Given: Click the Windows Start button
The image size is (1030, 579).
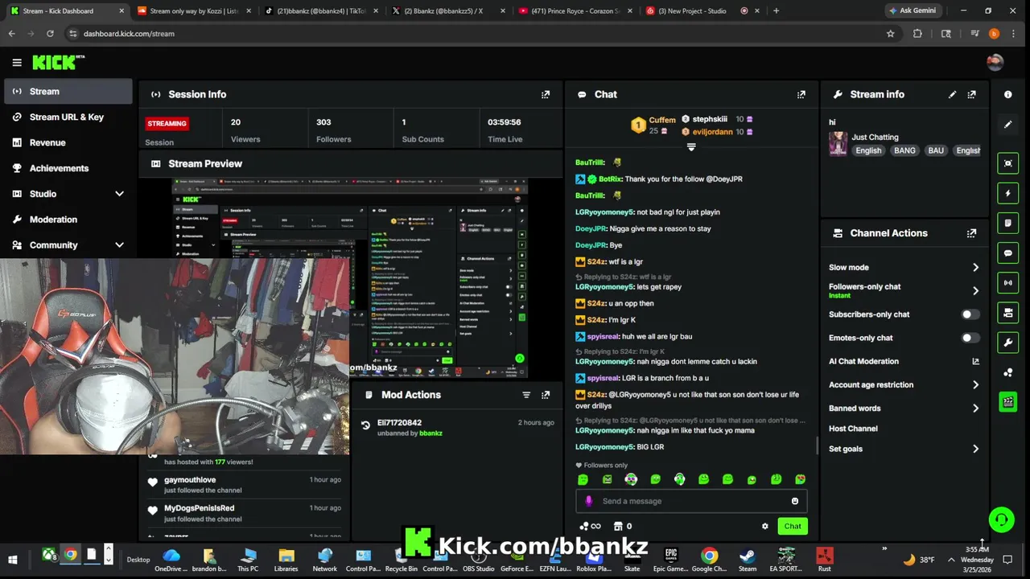Looking at the screenshot, I should 13,560.
